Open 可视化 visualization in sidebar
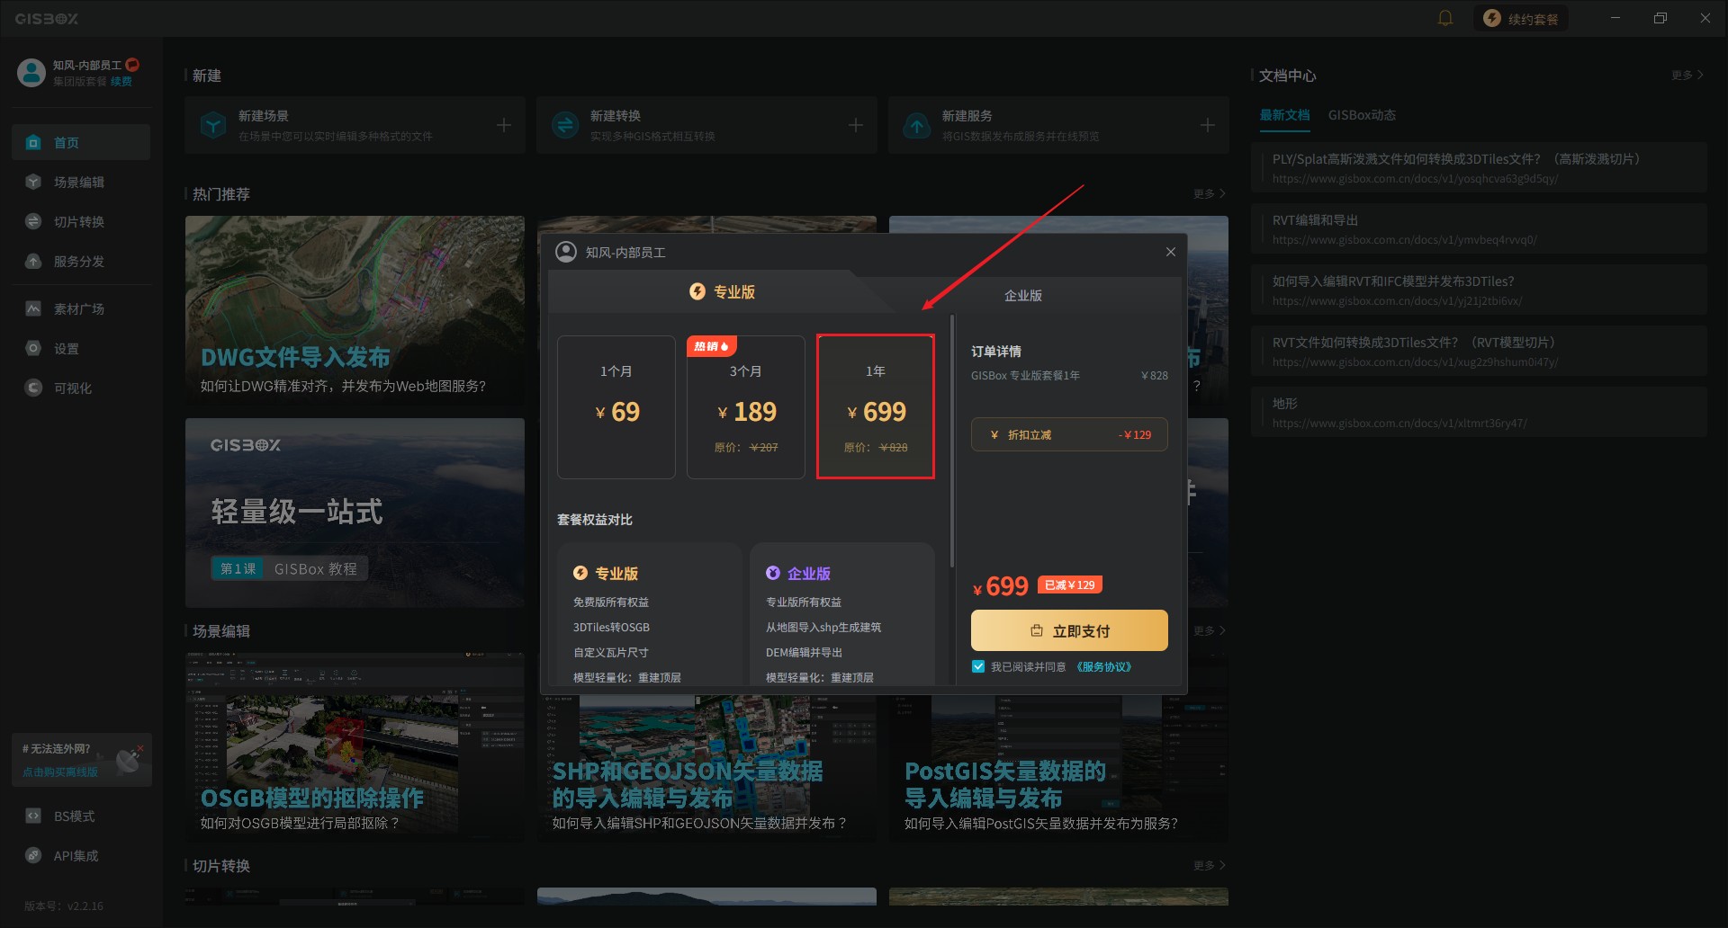 point(81,388)
